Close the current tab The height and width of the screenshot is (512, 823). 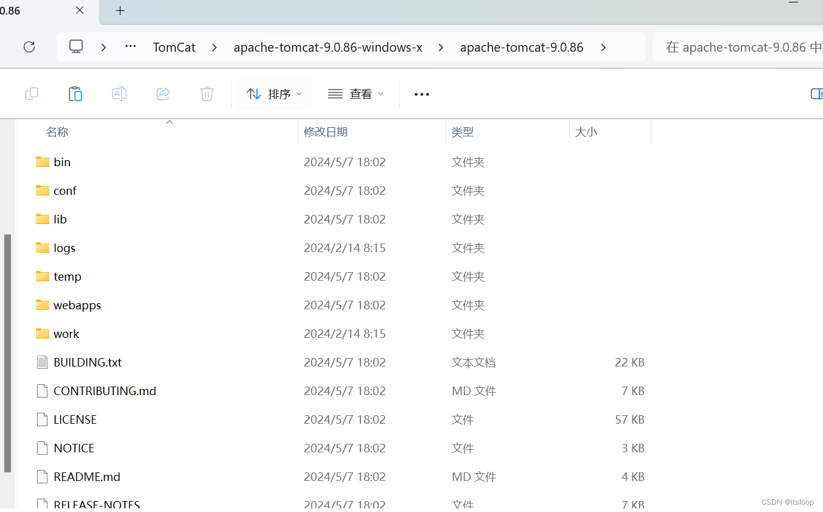pos(80,10)
